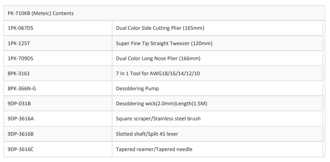Select the 9DP-3616B part number cell
Image resolution: width=330 pixels, height=162 pixels.
click(x=20, y=134)
